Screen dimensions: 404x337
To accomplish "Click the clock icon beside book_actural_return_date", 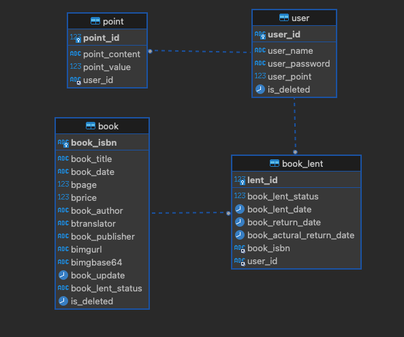I will pos(240,235).
